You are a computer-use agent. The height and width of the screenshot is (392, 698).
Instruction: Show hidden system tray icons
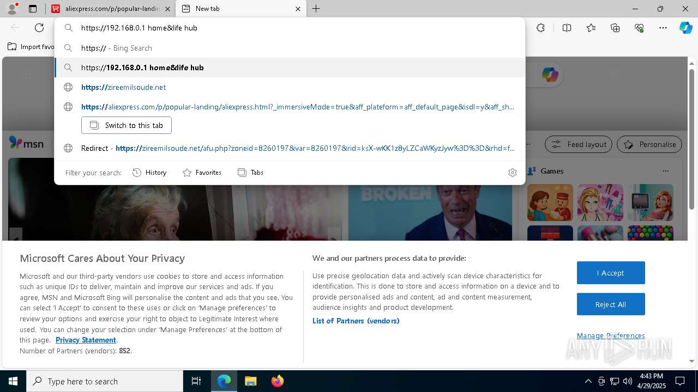(x=588, y=381)
